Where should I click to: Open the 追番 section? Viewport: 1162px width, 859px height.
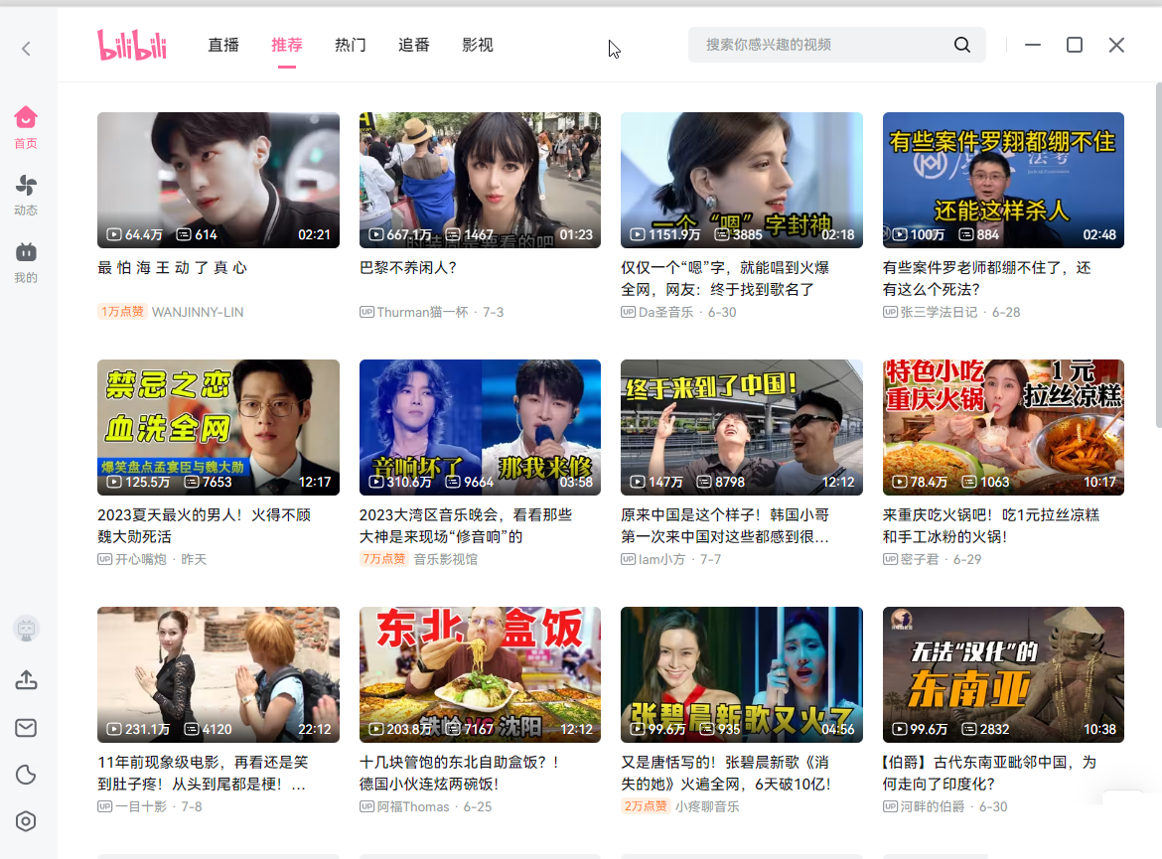pyautogui.click(x=413, y=45)
